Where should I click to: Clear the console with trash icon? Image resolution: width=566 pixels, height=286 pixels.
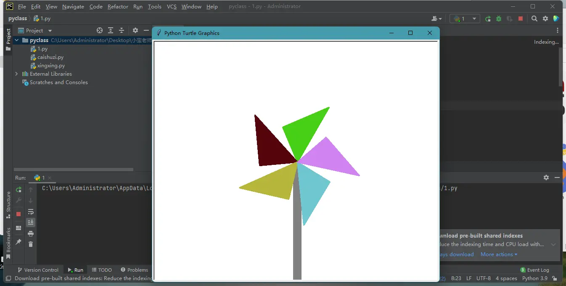[x=31, y=244]
